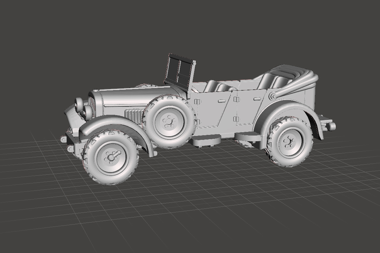The image size is (380, 253).
Task: Click the front bumper tow hook
Action: click(x=64, y=139)
